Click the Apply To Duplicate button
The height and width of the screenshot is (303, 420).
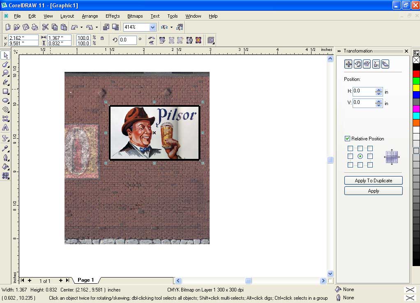point(373,181)
